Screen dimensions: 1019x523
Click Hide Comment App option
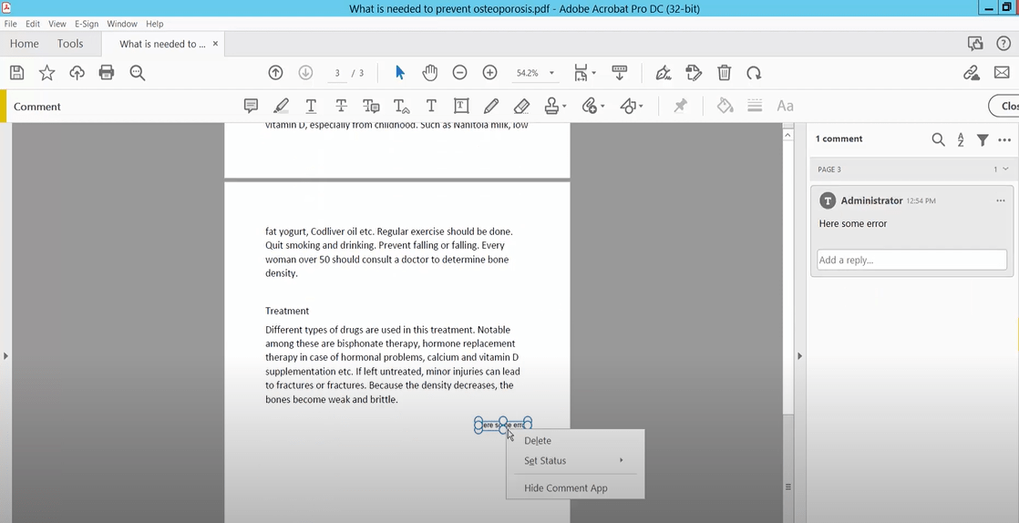coord(565,488)
